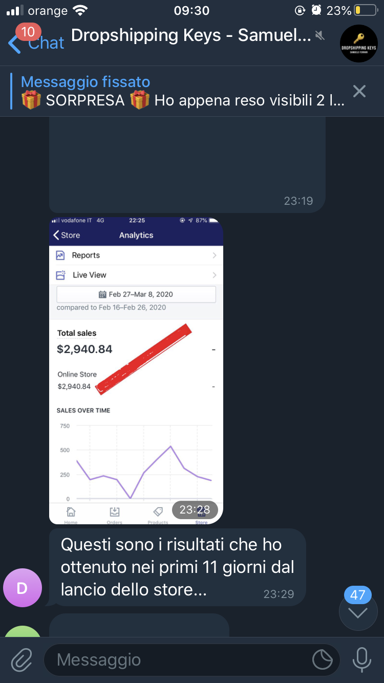
Task: Tap the 10 unread chats badge
Action: pos(28,32)
